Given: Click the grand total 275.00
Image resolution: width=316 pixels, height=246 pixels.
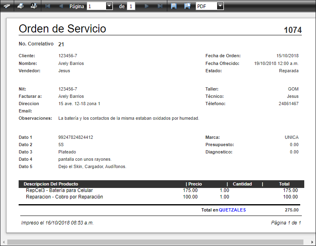Looking at the screenshot, I should 292,210.
